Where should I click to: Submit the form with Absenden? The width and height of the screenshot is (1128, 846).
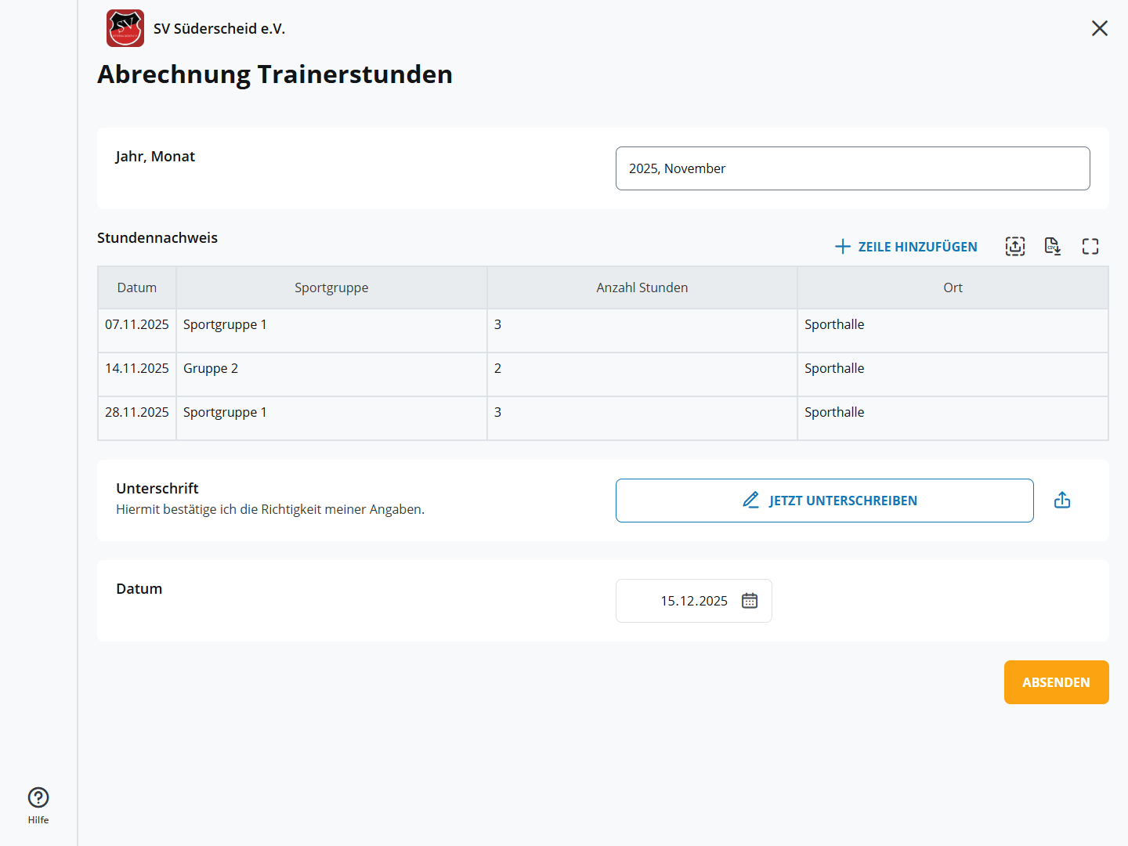1055,682
